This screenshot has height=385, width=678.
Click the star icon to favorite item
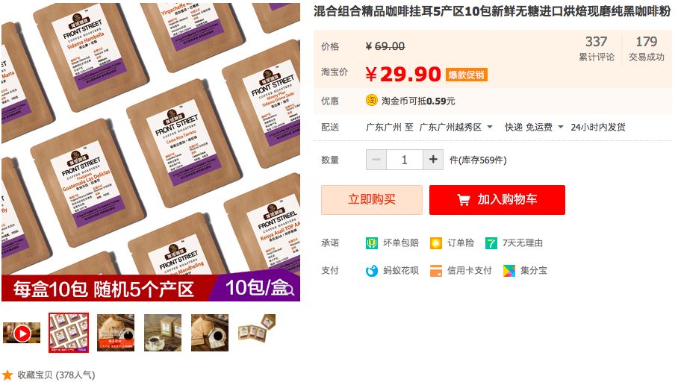point(7,375)
